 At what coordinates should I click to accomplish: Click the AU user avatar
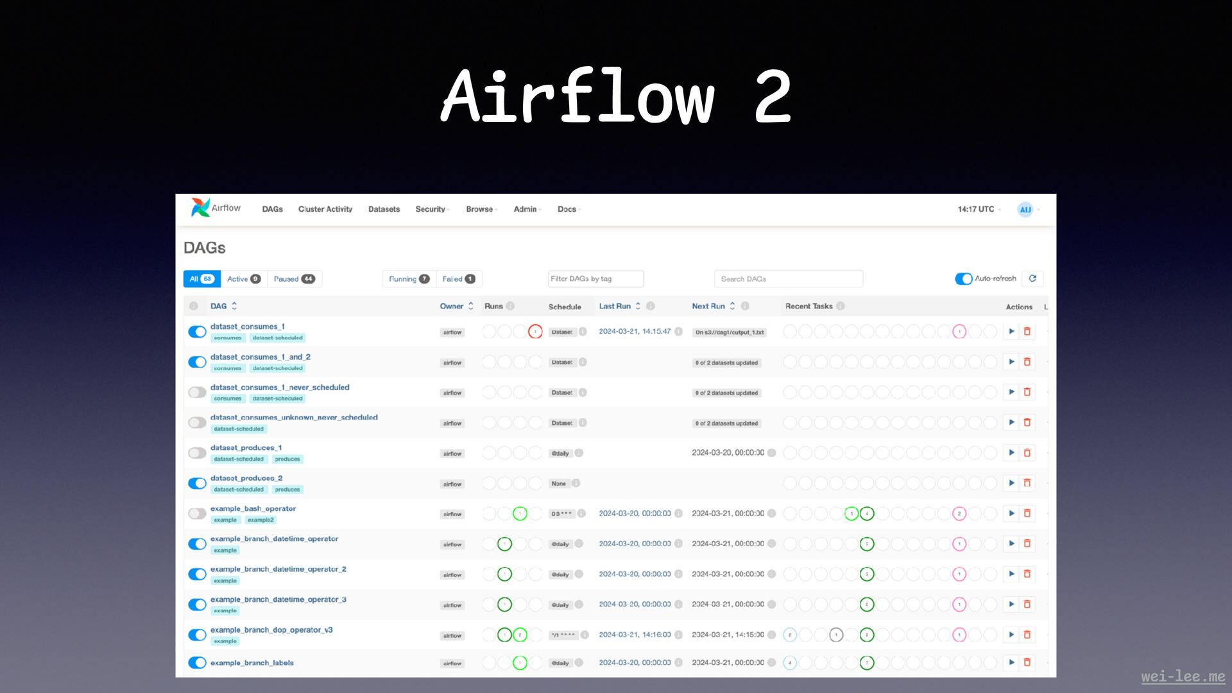tap(1025, 210)
